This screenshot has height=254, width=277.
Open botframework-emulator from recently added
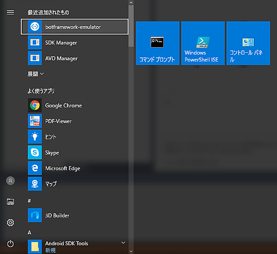pos(74,27)
